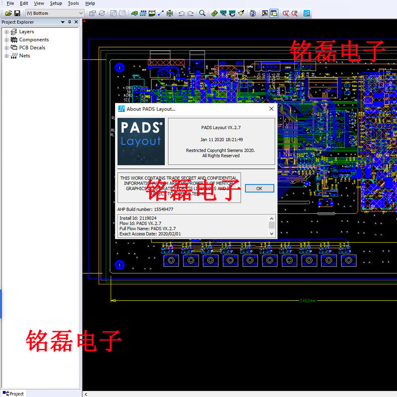Open the Design toolbar icon
The width and height of the screenshot is (397, 397).
click(143, 13)
